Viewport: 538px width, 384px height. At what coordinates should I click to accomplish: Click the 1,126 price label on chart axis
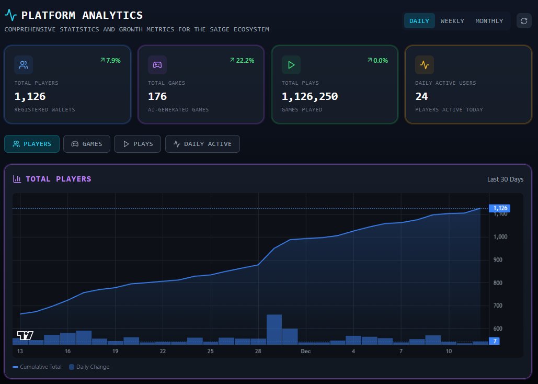(x=500, y=208)
